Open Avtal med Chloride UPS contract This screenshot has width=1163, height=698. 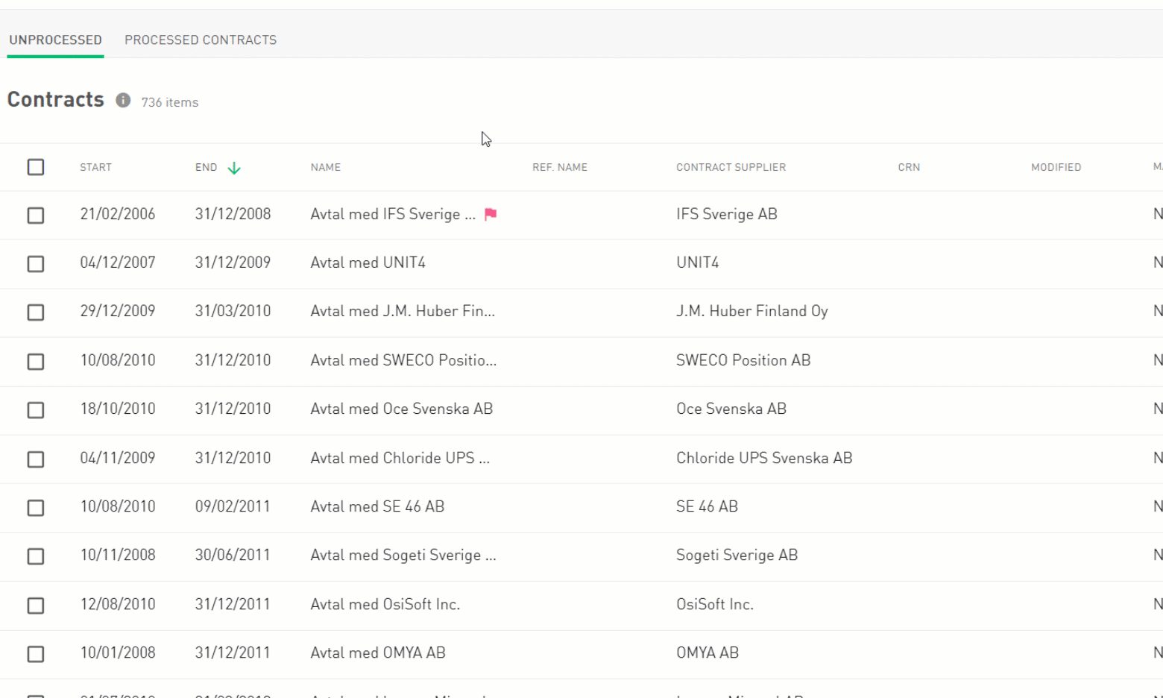[400, 458]
